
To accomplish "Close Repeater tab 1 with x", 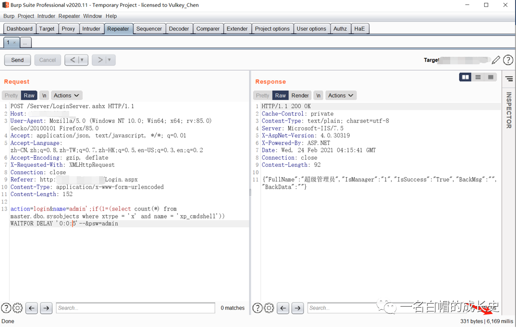I will click(14, 43).
